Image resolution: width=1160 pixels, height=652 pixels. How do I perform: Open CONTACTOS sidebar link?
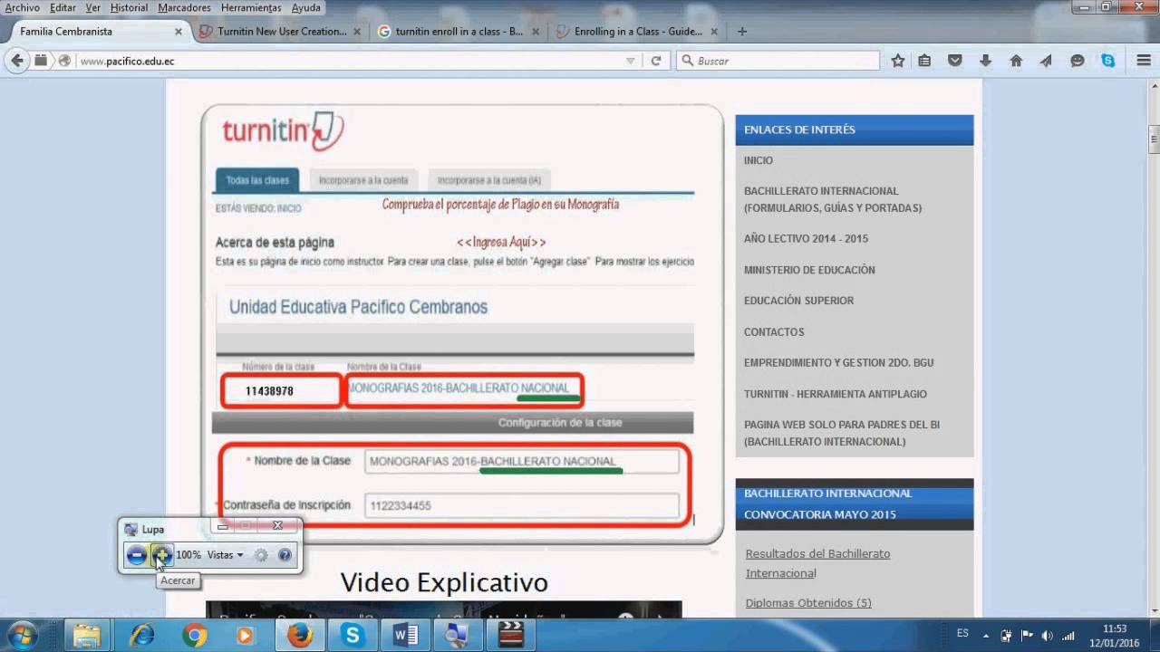[774, 332]
